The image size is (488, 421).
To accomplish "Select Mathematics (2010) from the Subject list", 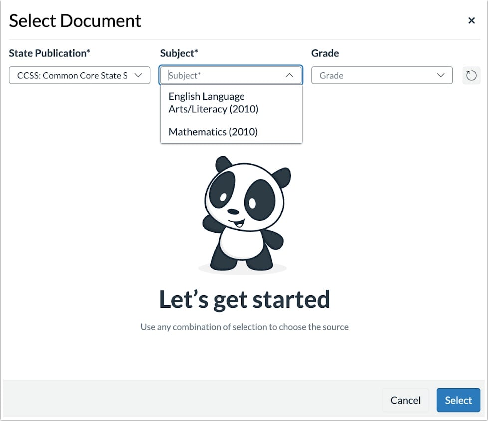I will tap(213, 132).
